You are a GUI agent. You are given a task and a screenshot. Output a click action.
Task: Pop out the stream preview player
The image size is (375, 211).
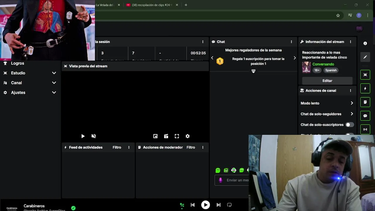coord(155,136)
